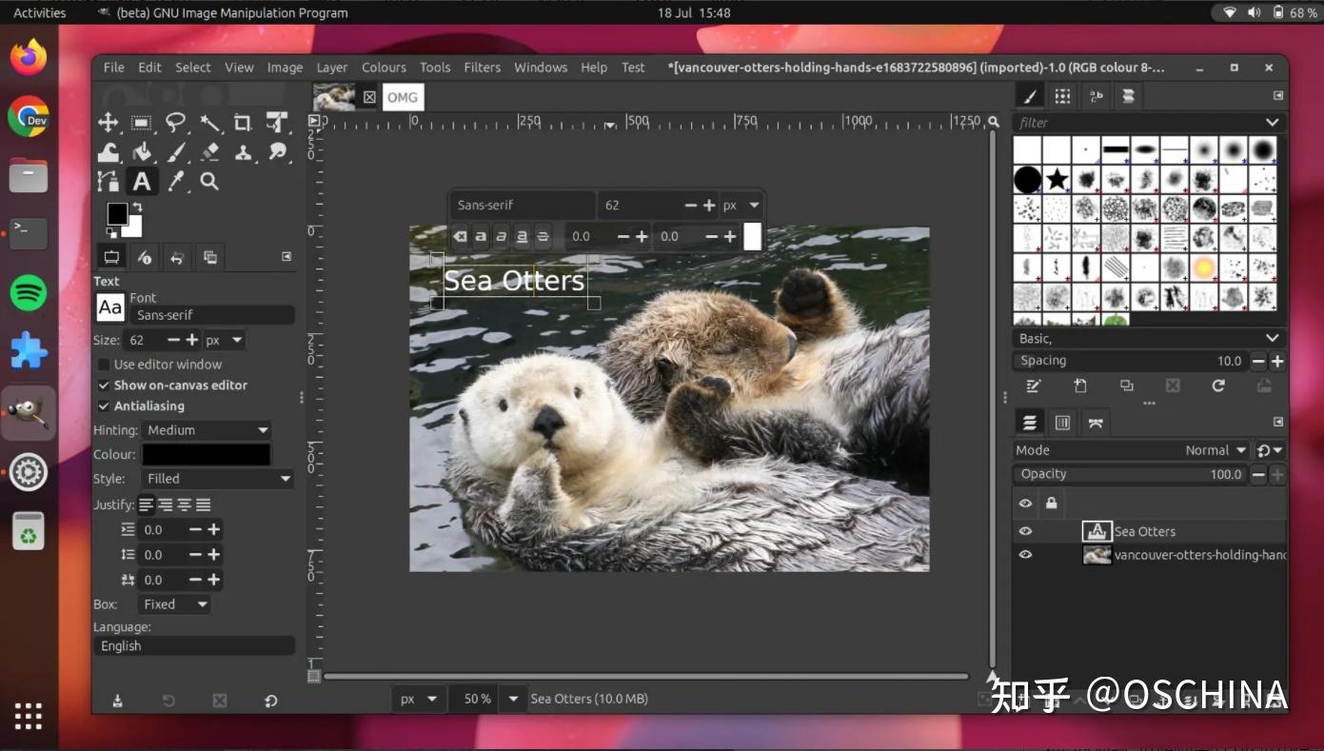Expand the layer Mode dropdown showing Normal
This screenshot has width=1324, height=751.
1214,449
